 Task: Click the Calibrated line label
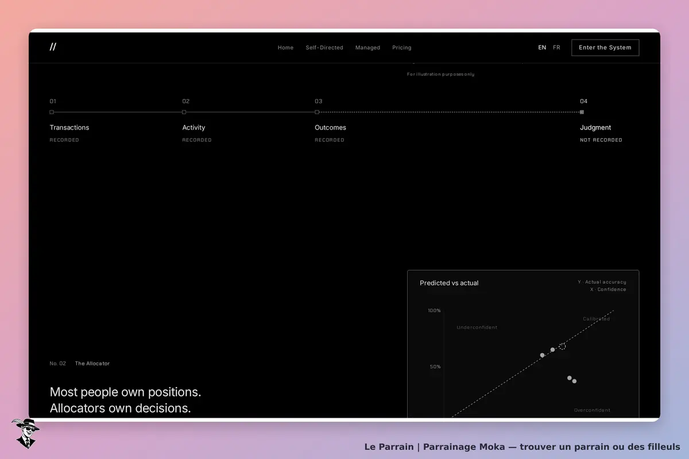tap(597, 319)
